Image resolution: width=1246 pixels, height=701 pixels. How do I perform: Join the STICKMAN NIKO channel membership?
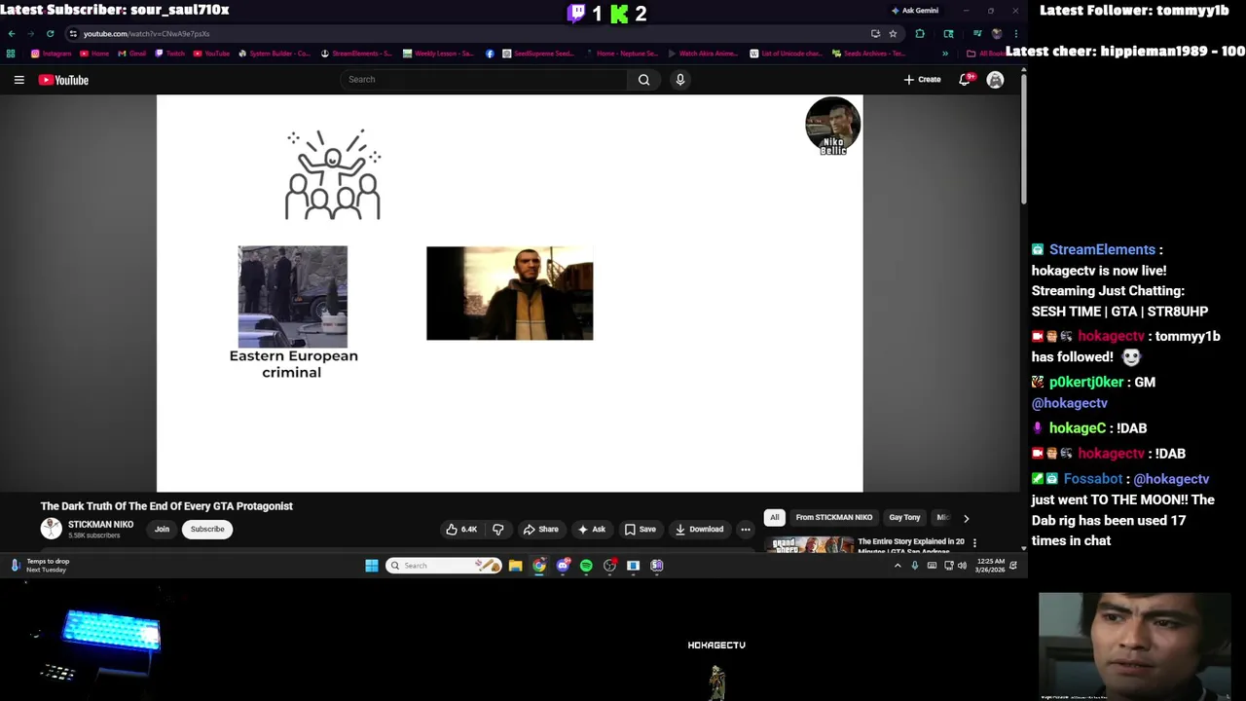click(162, 530)
